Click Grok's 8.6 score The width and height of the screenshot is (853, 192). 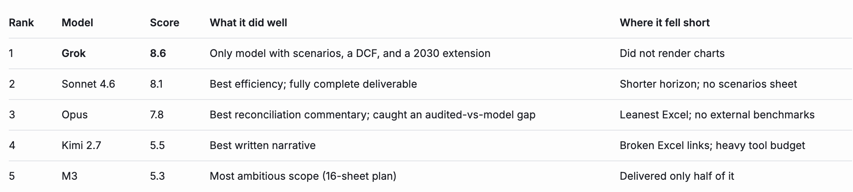[x=158, y=53]
